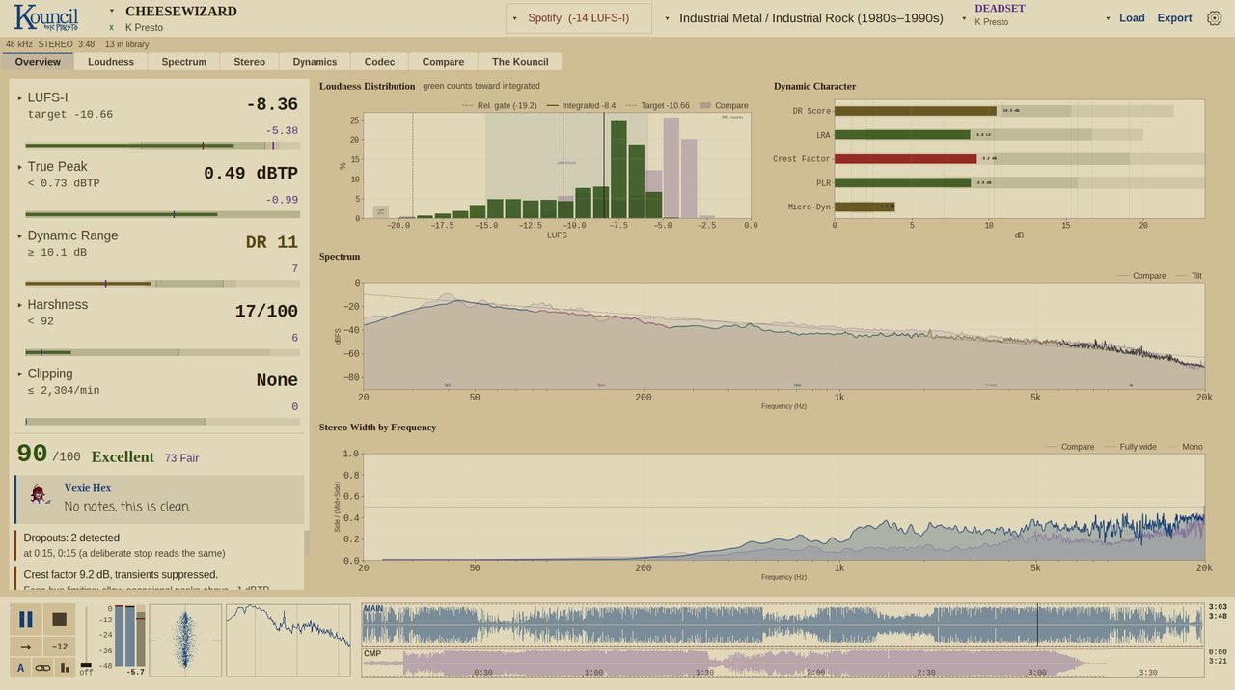Click the Kouncil logo
The image size is (1235, 690).
pyautogui.click(x=46, y=17)
